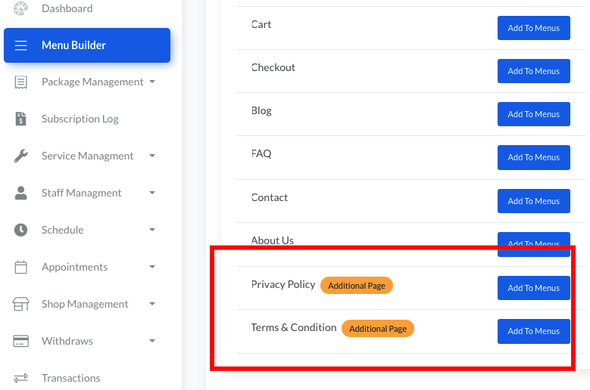Viewport: 590px width, 390px height.
Task: Click the Shop Management store icon
Action: (x=21, y=304)
